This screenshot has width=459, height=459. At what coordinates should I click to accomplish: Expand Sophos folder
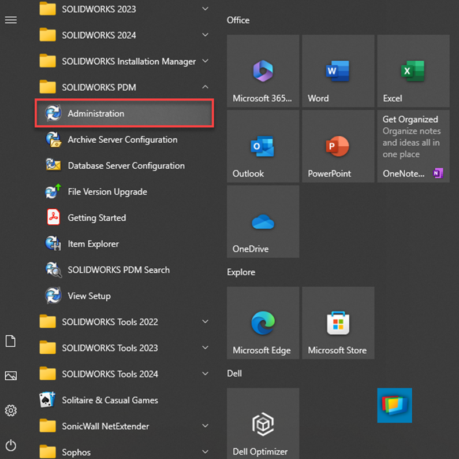pos(124,451)
